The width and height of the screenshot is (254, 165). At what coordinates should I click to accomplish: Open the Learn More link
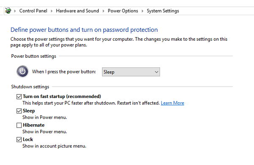tap(172, 103)
